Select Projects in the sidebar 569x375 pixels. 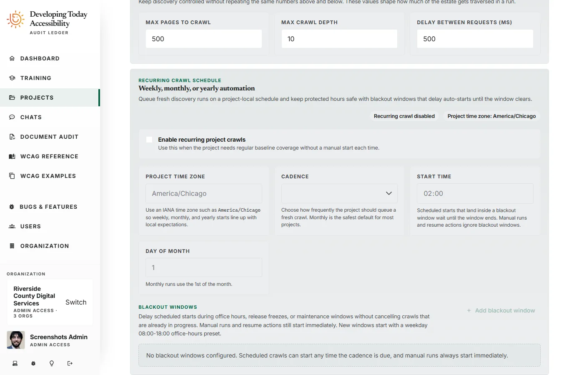tap(50, 97)
